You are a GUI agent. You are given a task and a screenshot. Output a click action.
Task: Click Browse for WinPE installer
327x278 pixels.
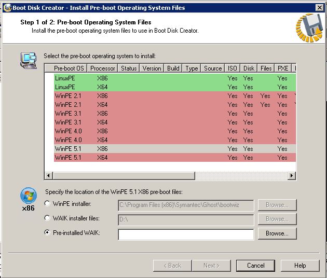(277, 205)
